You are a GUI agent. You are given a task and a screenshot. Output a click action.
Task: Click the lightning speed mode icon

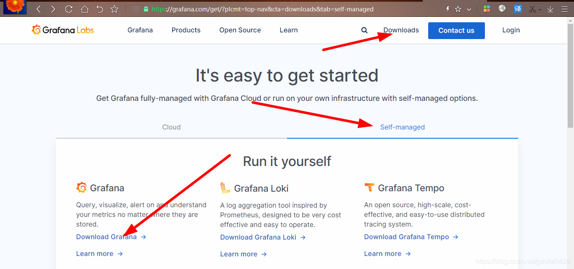click(x=448, y=9)
